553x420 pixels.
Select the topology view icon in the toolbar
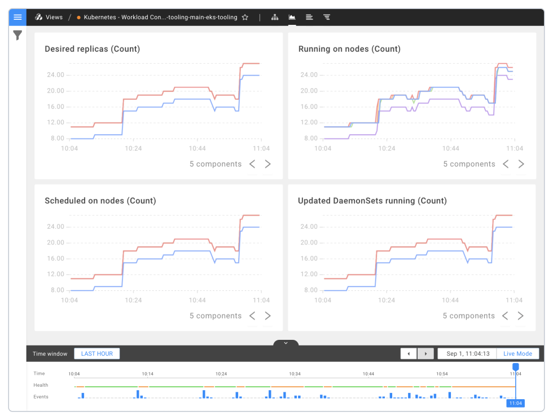[275, 17]
